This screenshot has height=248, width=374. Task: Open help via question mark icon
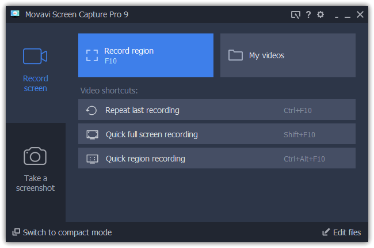(x=308, y=14)
